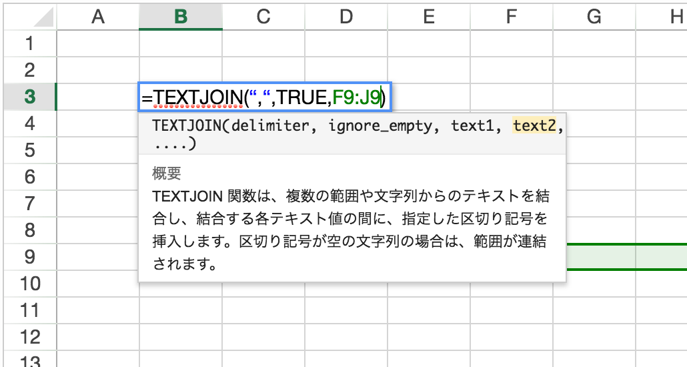The height and width of the screenshot is (367, 687).
Task: Click cell E2
Action: click(x=429, y=70)
